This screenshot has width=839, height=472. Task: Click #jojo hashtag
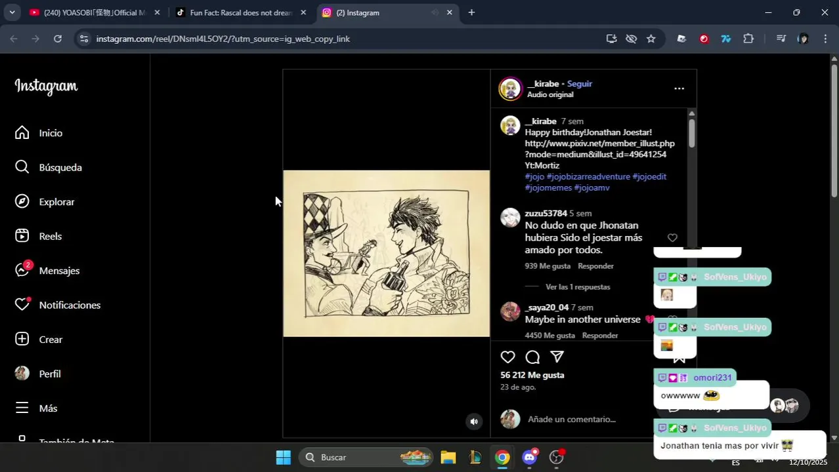534,176
